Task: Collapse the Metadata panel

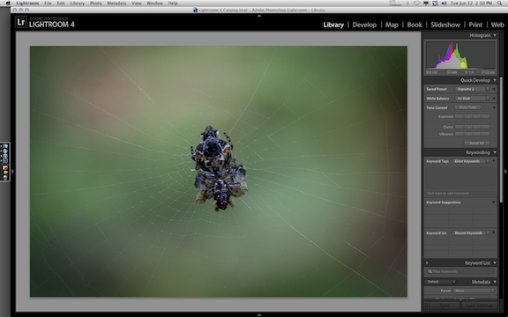Action: coord(495,282)
